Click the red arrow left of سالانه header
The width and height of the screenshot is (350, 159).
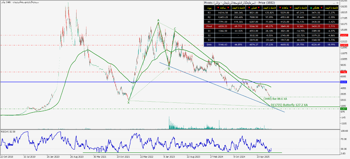coord(218,8)
